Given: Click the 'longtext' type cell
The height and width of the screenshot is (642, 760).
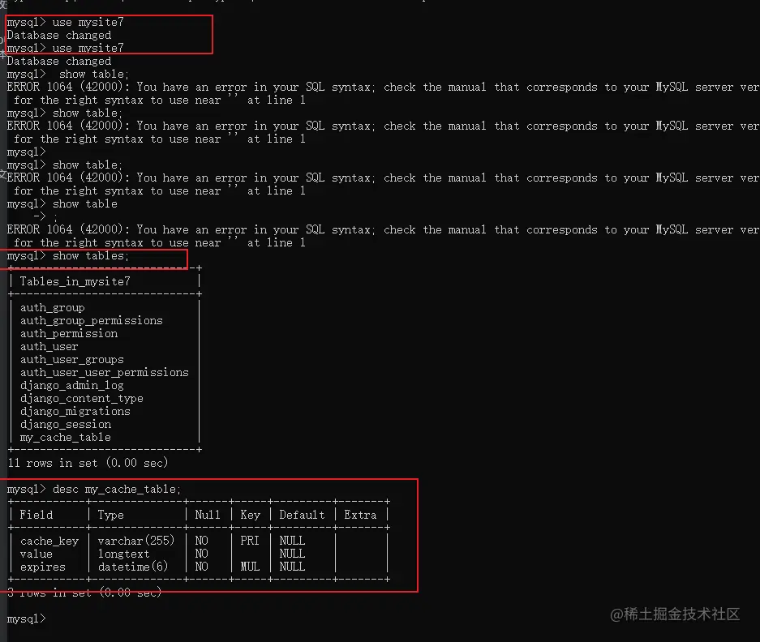Looking at the screenshot, I should point(123,554).
